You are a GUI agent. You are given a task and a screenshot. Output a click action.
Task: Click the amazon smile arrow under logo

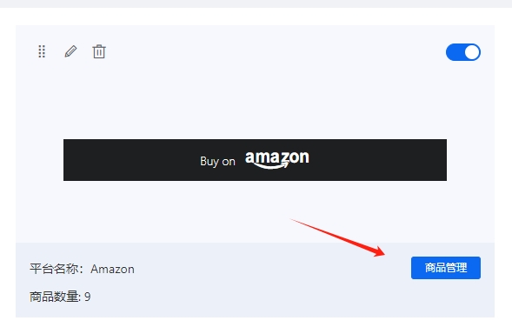(269, 165)
